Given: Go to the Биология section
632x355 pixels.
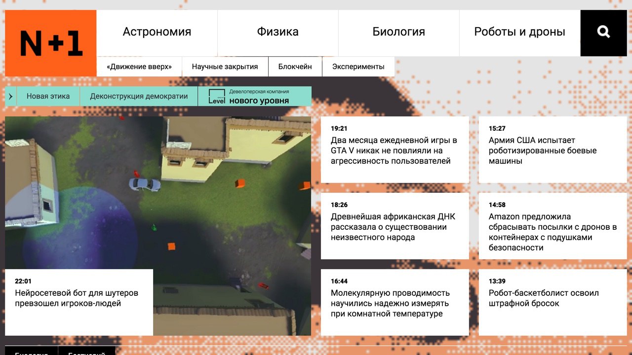Looking at the screenshot, I should click(x=398, y=32).
